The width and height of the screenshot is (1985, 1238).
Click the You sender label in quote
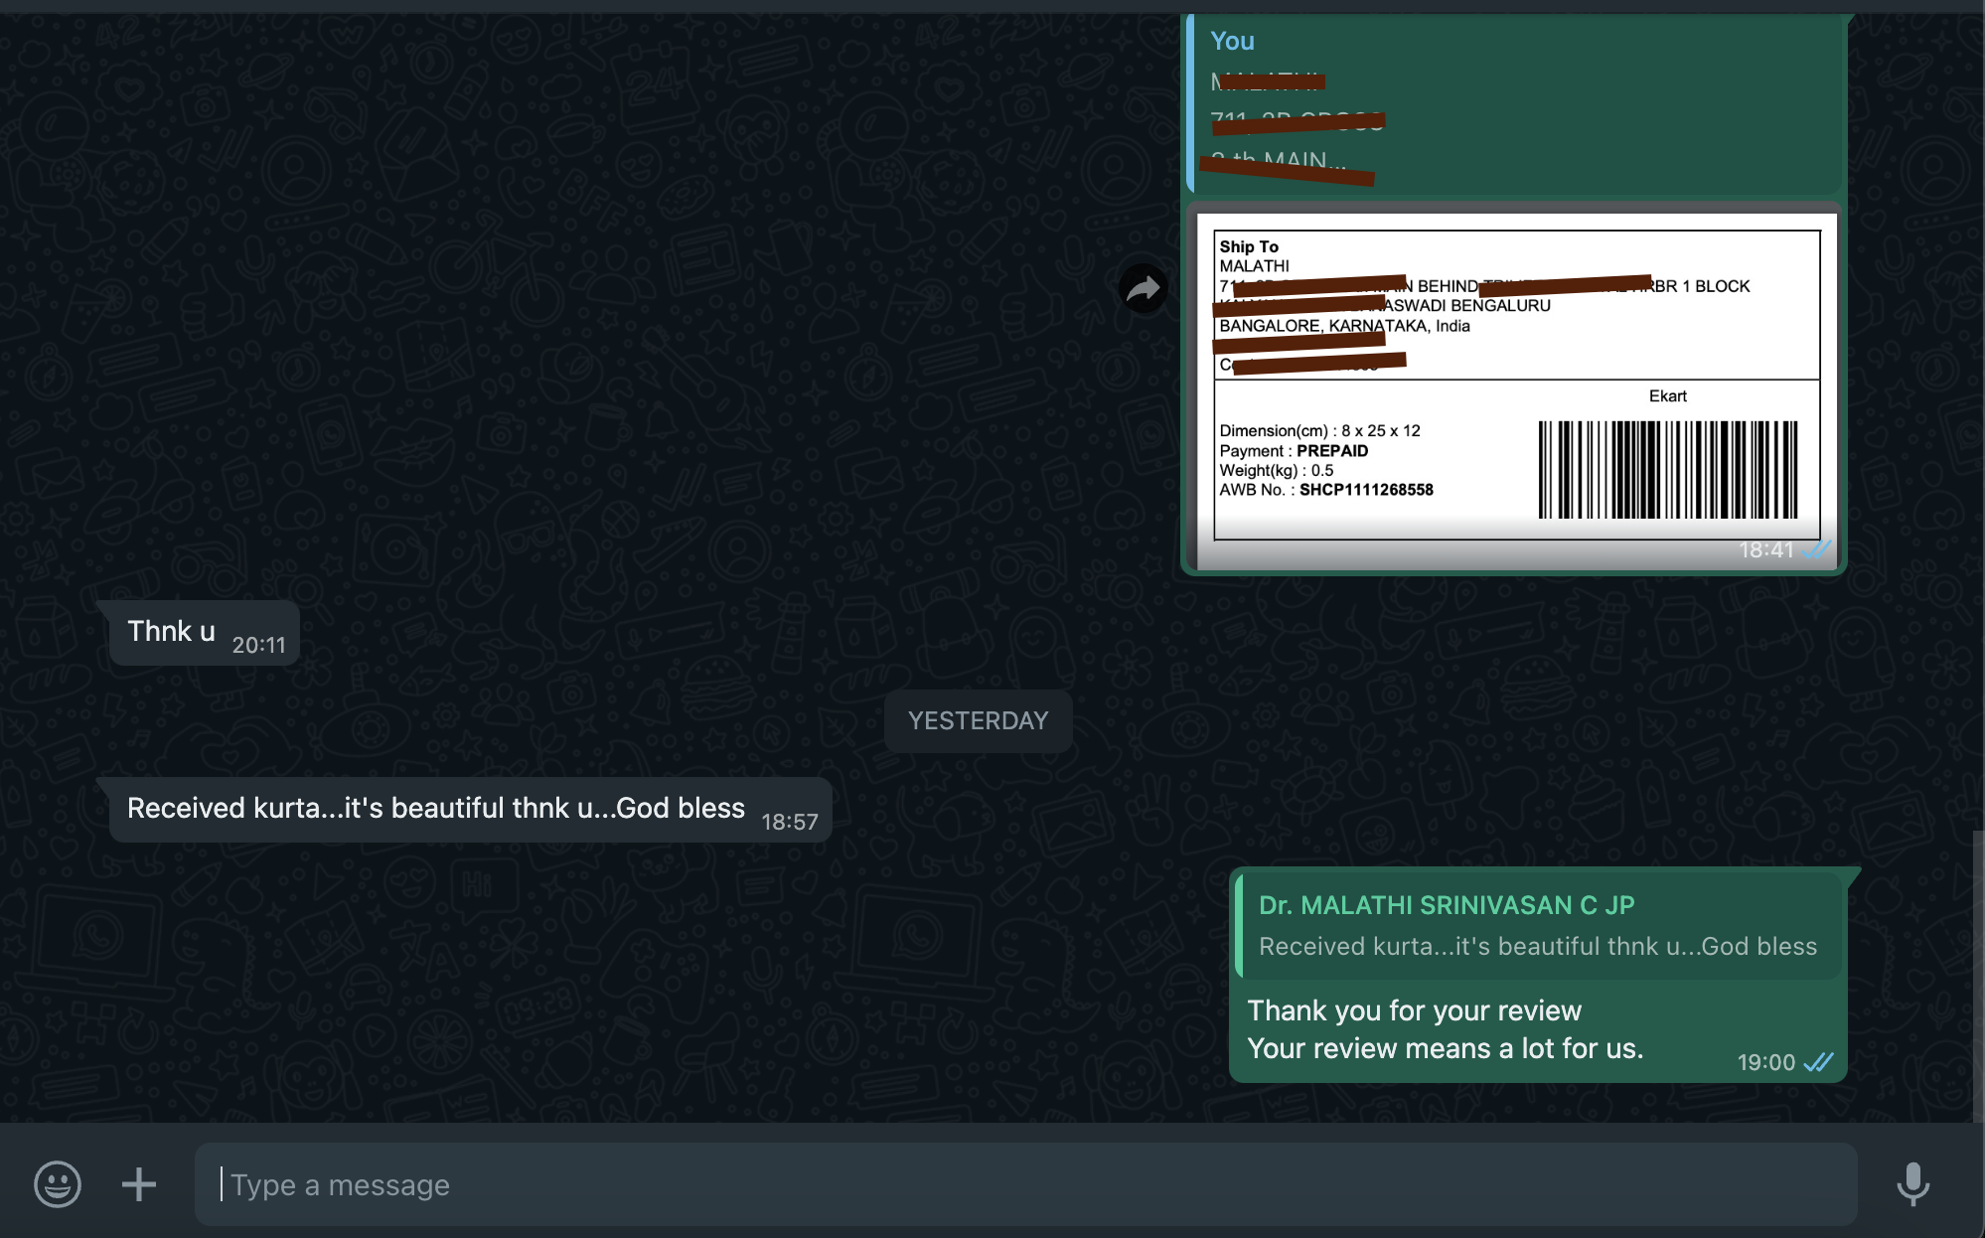[1232, 41]
